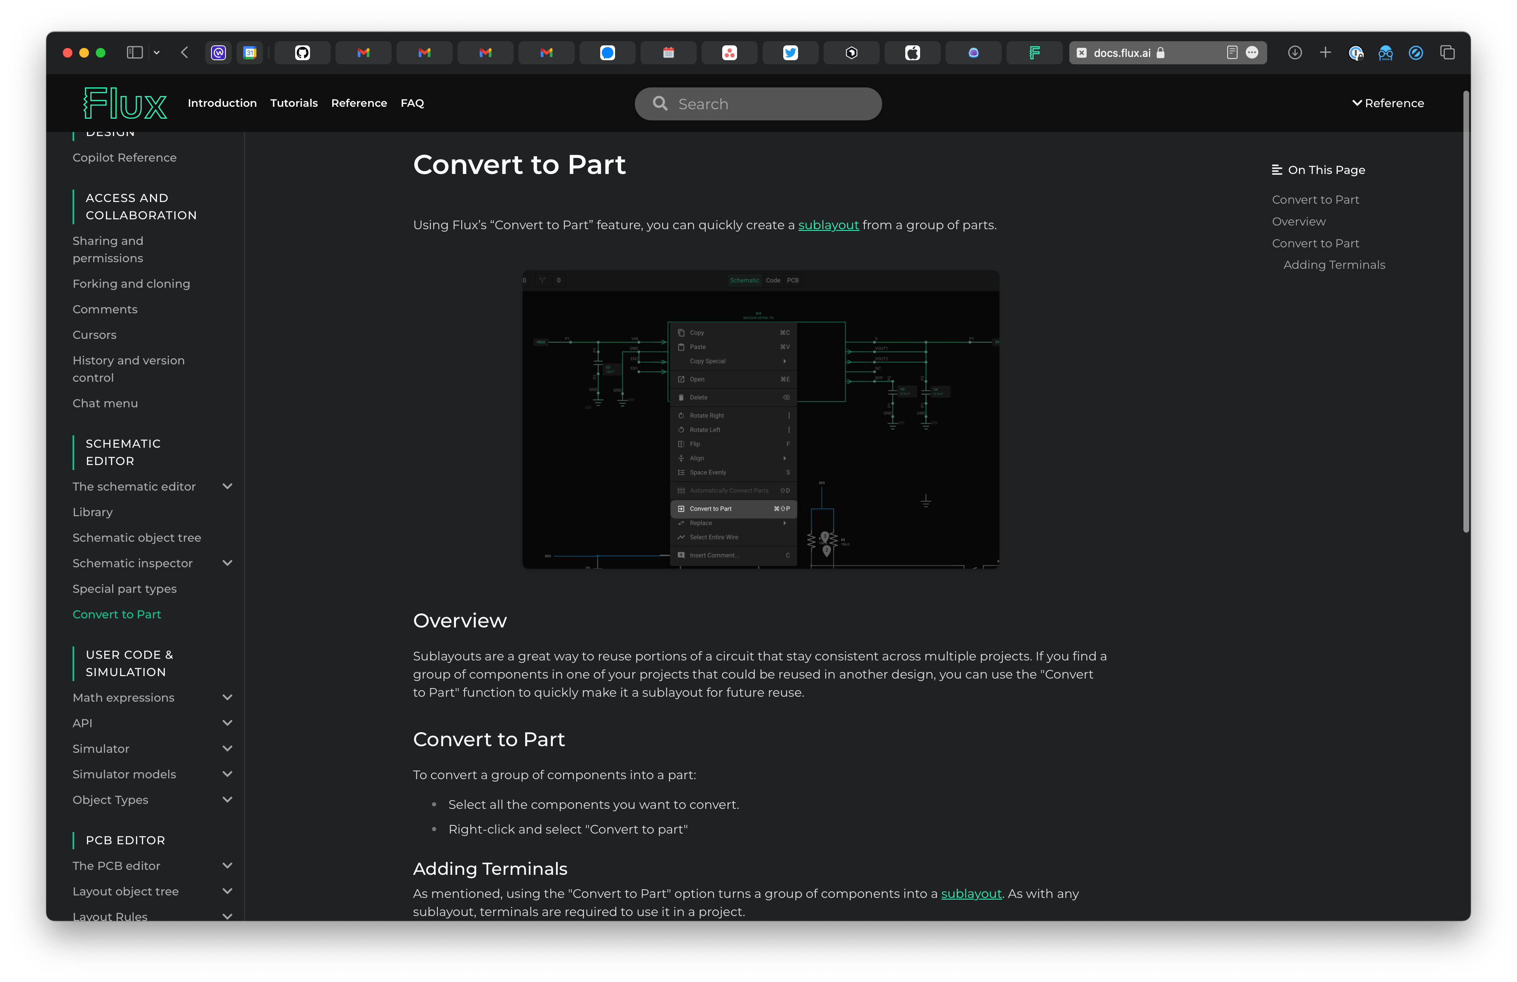Click the sublayout link in intro sentence

pyautogui.click(x=828, y=225)
